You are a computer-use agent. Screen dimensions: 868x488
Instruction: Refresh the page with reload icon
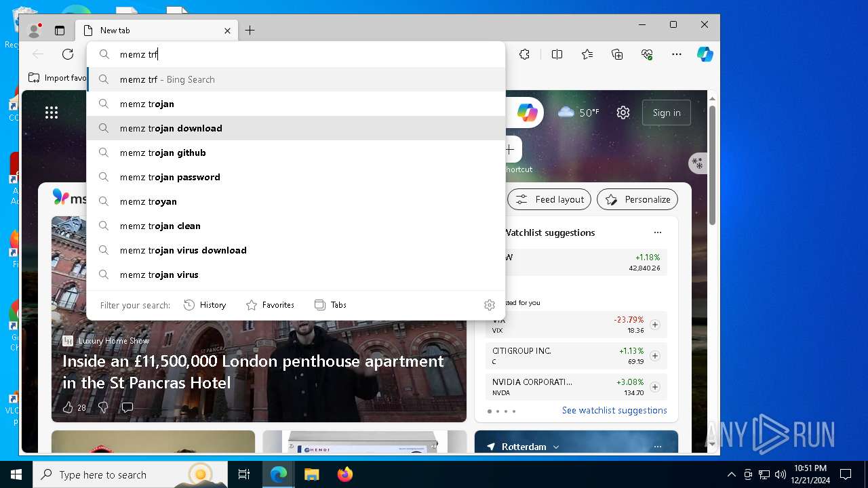pos(68,54)
